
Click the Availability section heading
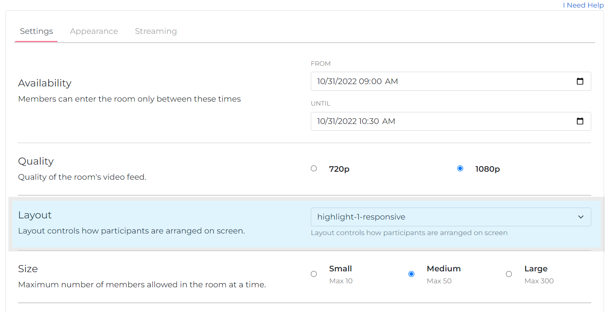(x=45, y=83)
